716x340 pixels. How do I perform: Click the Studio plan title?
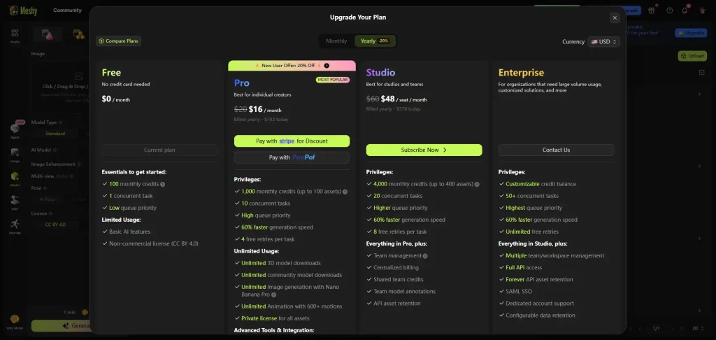(381, 73)
